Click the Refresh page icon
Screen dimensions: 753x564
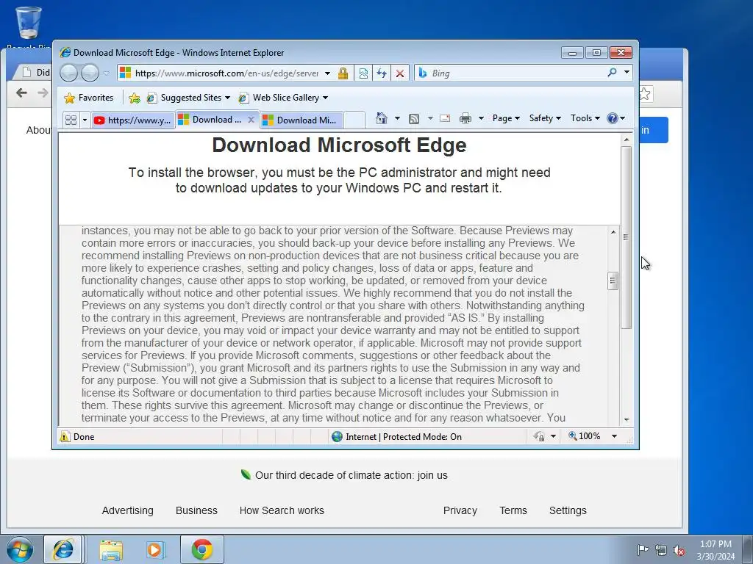[382, 73]
